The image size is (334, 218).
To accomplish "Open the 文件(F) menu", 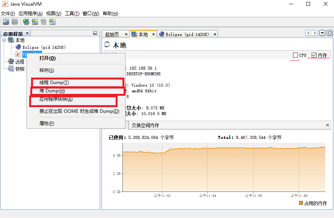I will [x=8, y=14].
